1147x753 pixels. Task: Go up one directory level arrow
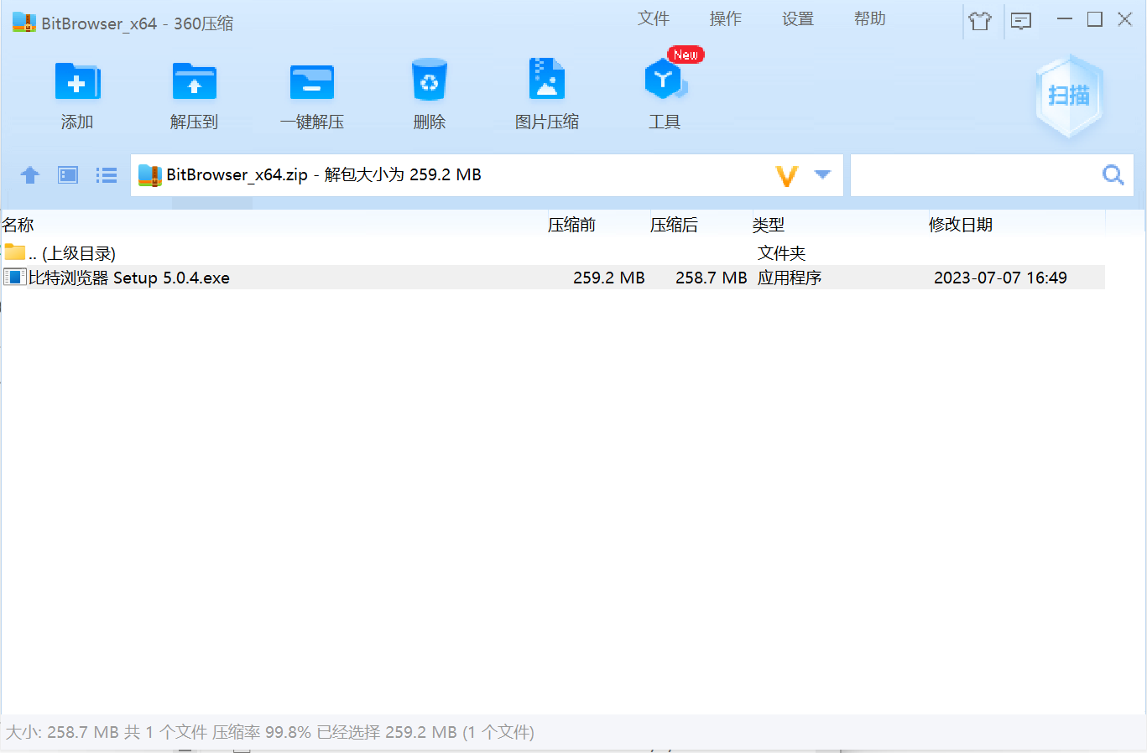[30, 174]
